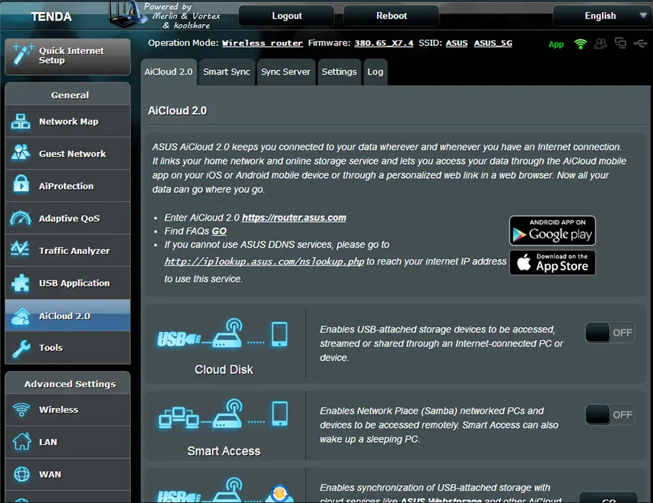Open the Google Play Android app badge
653x503 pixels.
(x=552, y=231)
